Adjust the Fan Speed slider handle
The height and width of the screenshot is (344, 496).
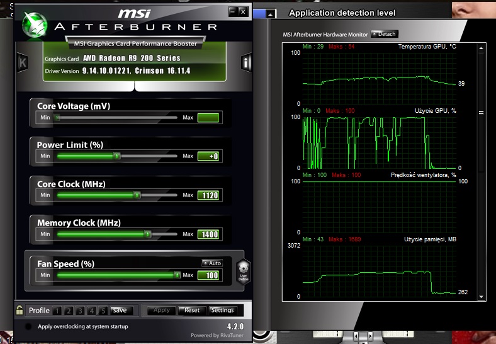[177, 275]
